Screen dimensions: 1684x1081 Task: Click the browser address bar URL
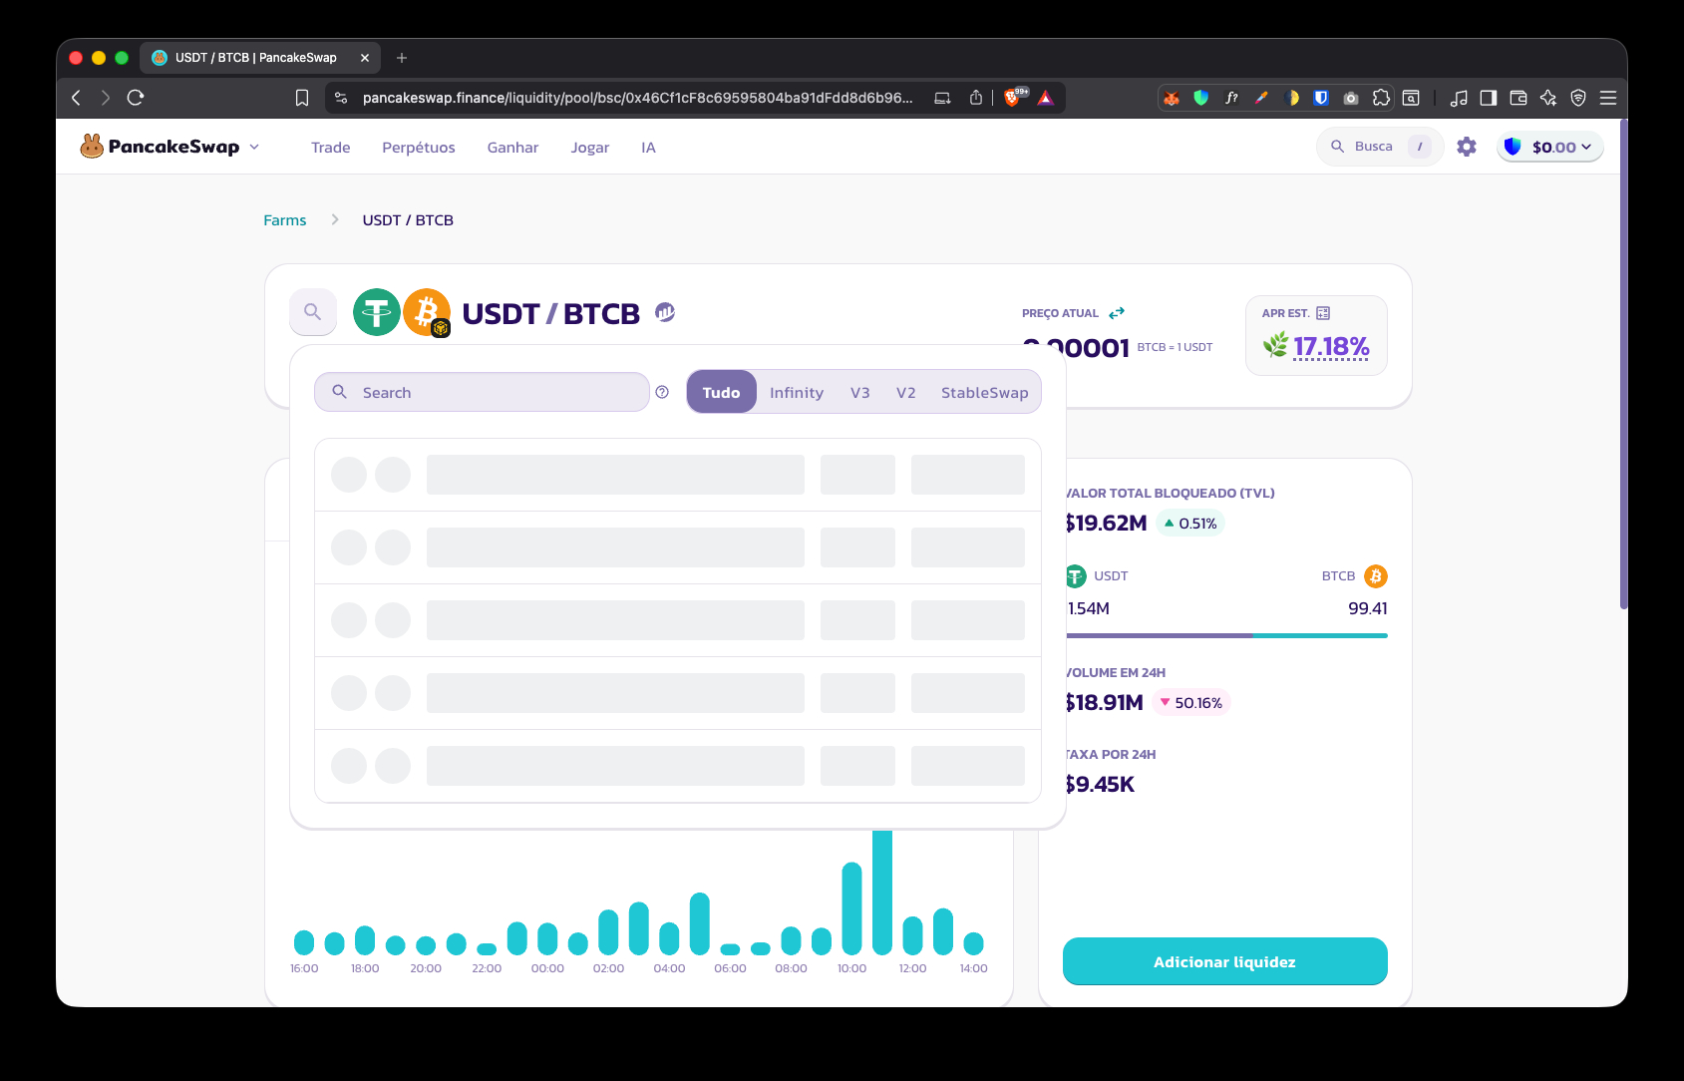pos(637,98)
